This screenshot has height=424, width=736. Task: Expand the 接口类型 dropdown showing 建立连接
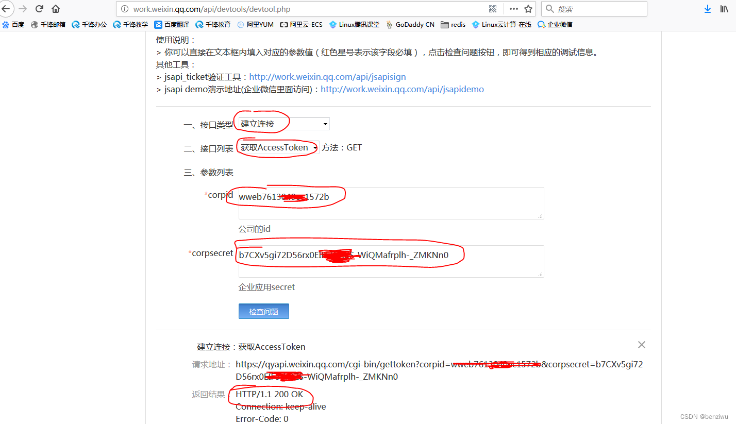283,124
